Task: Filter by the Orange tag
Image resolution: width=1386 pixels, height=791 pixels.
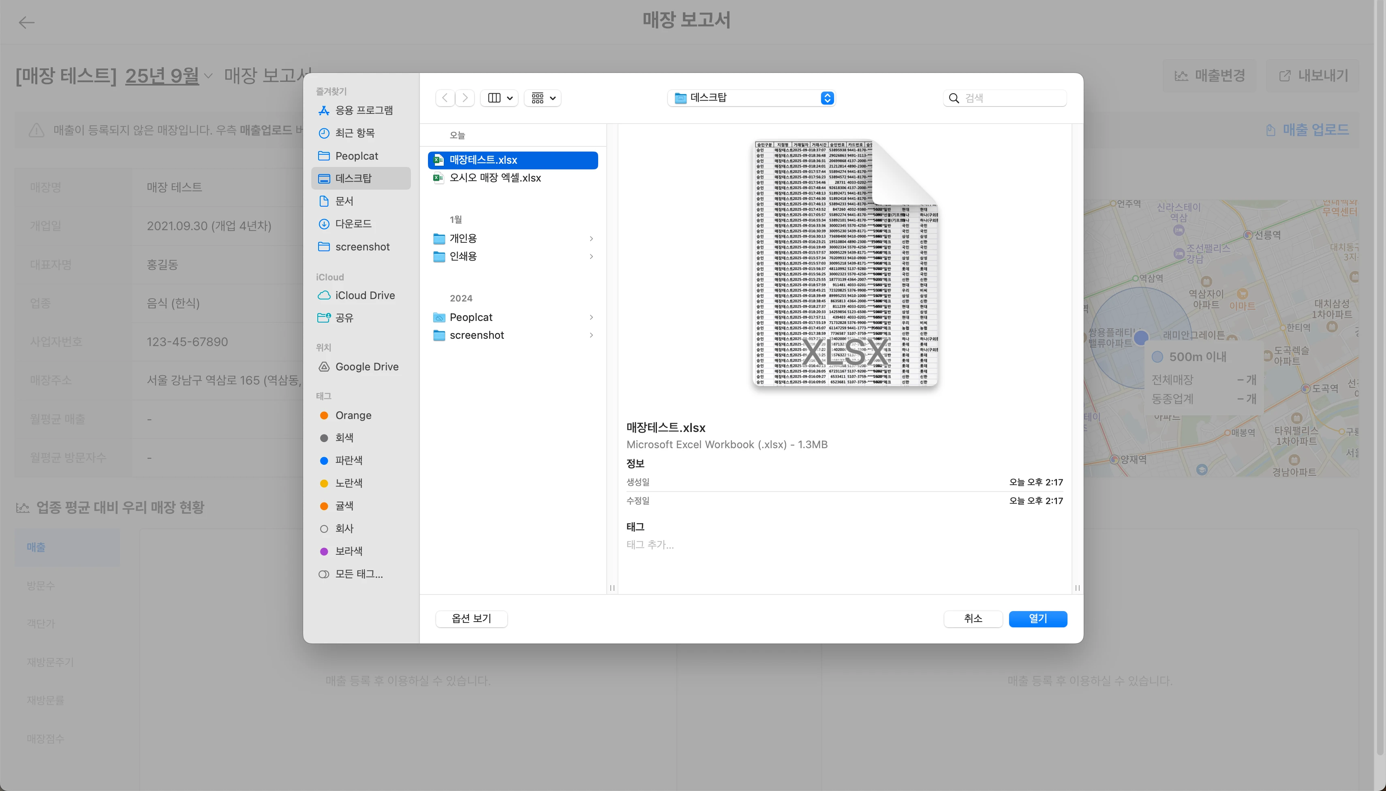Action: pyautogui.click(x=353, y=415)
